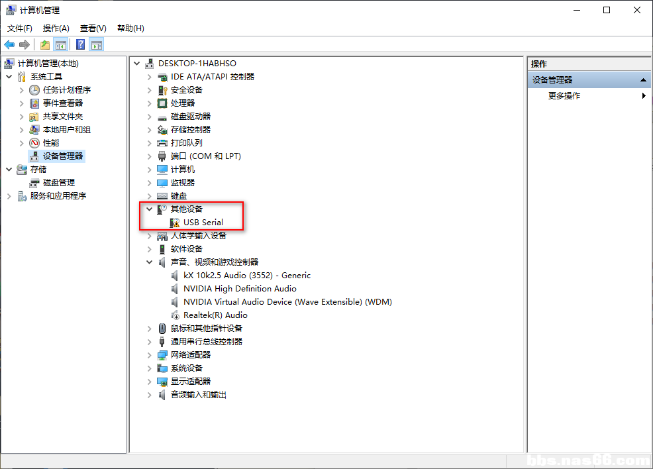Click the 性能 monitor icon
Viewport: 653px width, 469px height.
(34, 143)
